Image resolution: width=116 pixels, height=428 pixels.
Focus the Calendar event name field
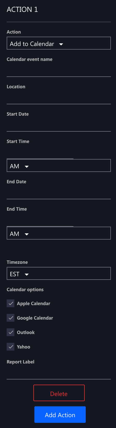pyautogui.click(x=59, y=70)
